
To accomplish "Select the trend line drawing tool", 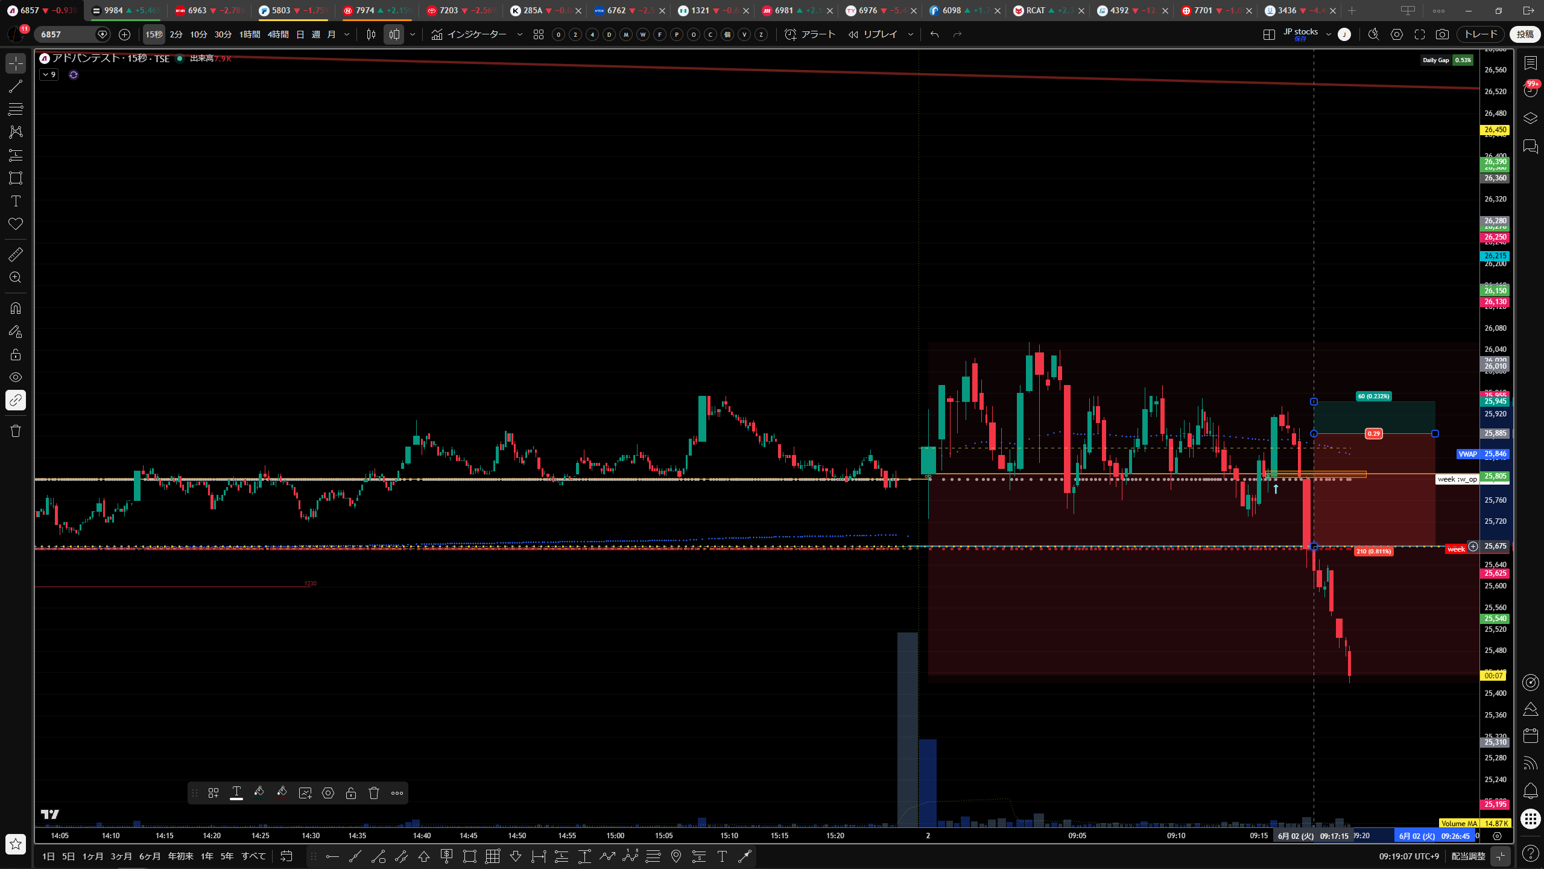I will tap(16, 86).
